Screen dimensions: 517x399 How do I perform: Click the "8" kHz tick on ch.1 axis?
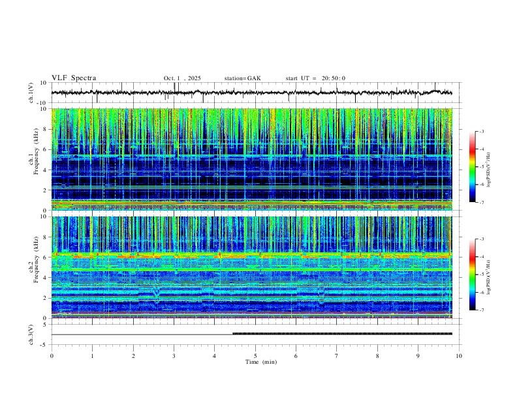(45, 129)
